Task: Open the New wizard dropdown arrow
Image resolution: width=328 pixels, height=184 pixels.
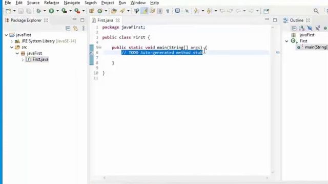Action: click(x=14, y=11)
